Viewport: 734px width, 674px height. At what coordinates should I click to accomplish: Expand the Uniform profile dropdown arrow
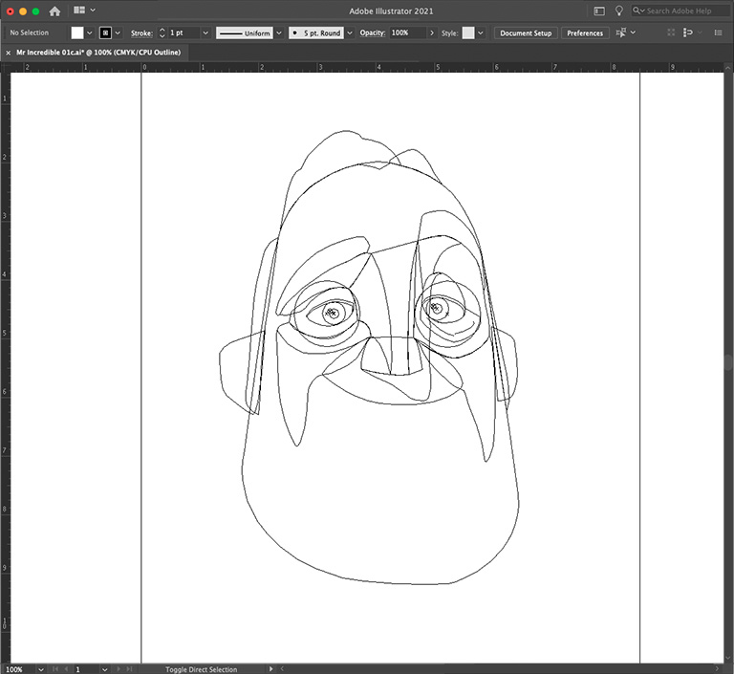click(279, 33)
